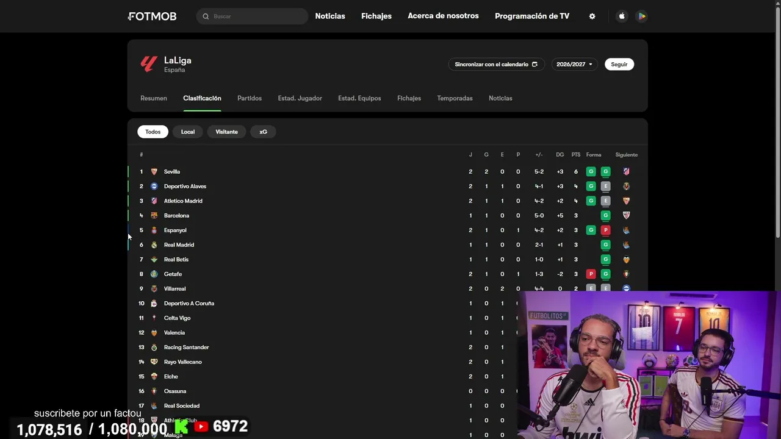This screenshot has width=781, height=439.
Task: Open the Apple App Store icon
Action: pos(622,16)
